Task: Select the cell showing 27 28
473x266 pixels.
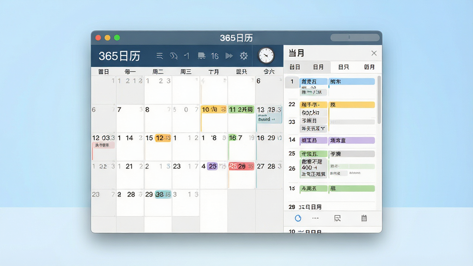Action: [x=269, y=175]
